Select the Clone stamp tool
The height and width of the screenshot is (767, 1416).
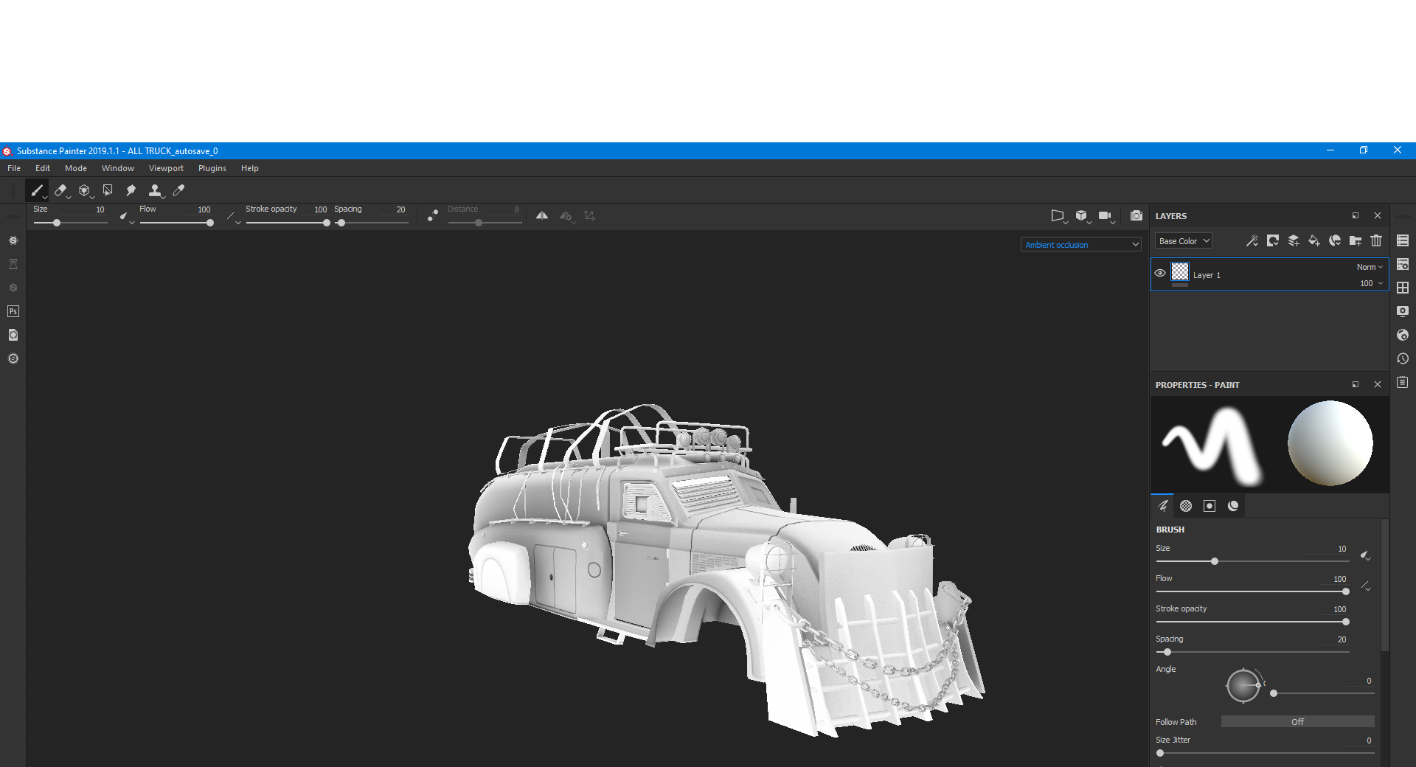click(154, 191)
